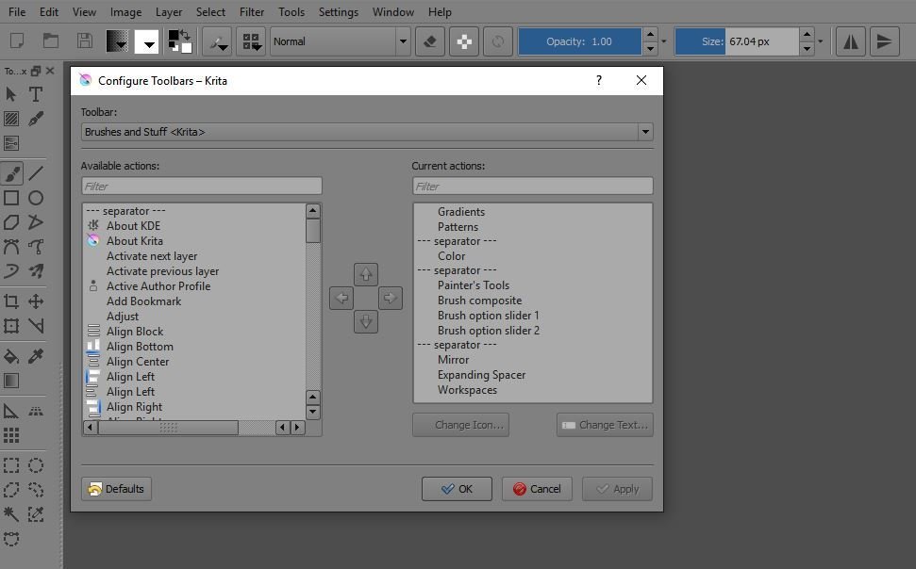Select the Move tool

coord(36,301)
